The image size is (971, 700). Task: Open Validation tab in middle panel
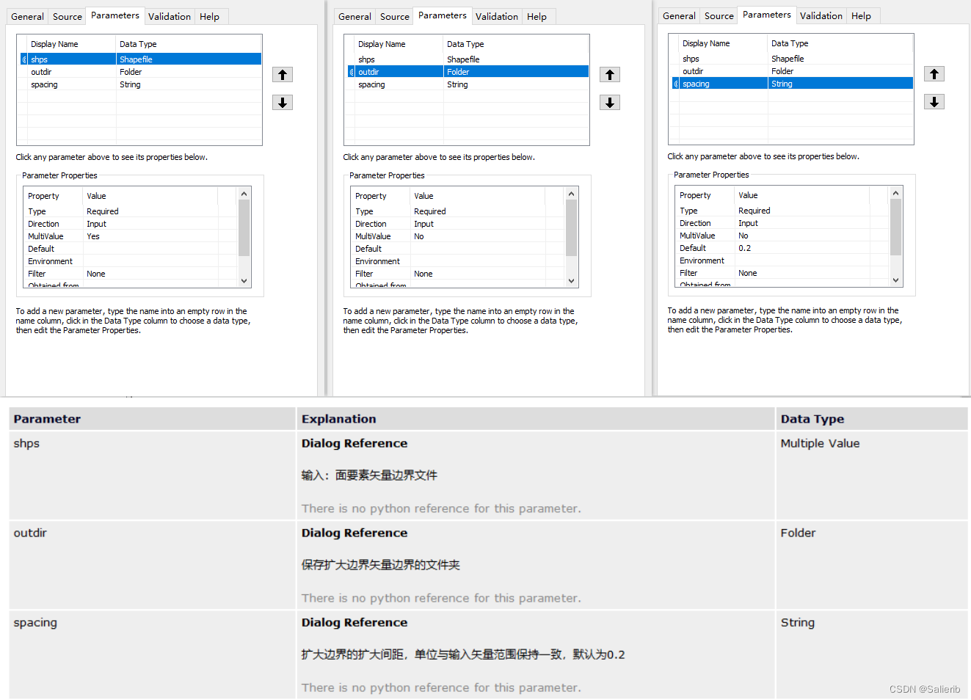(497, 16)
